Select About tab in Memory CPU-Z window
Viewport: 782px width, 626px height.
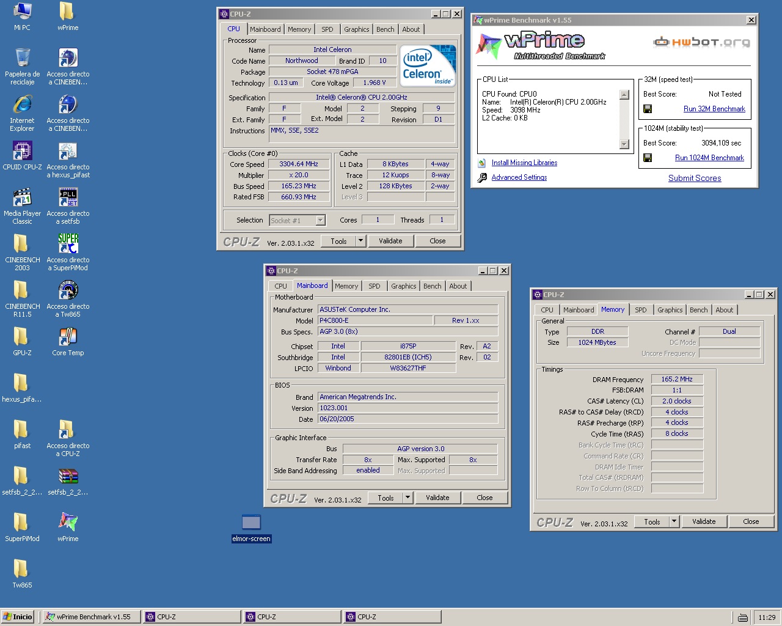[724, 310]
